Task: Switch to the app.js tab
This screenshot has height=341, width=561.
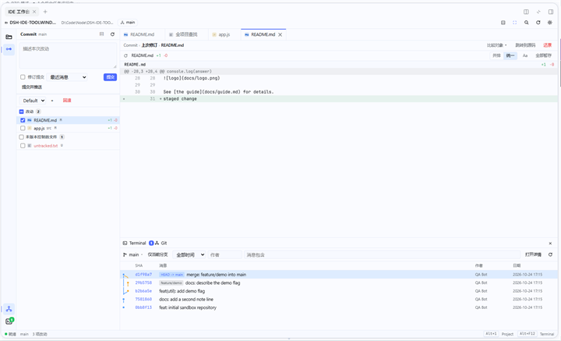Action: (224, 35)
